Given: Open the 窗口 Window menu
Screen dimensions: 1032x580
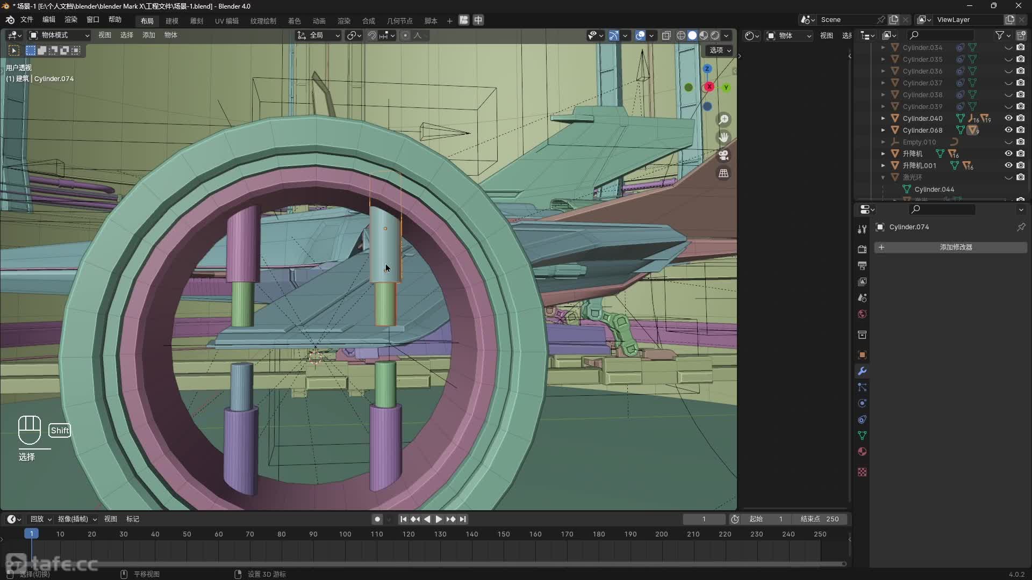Looking at the screenshot, I should point(93,20).
